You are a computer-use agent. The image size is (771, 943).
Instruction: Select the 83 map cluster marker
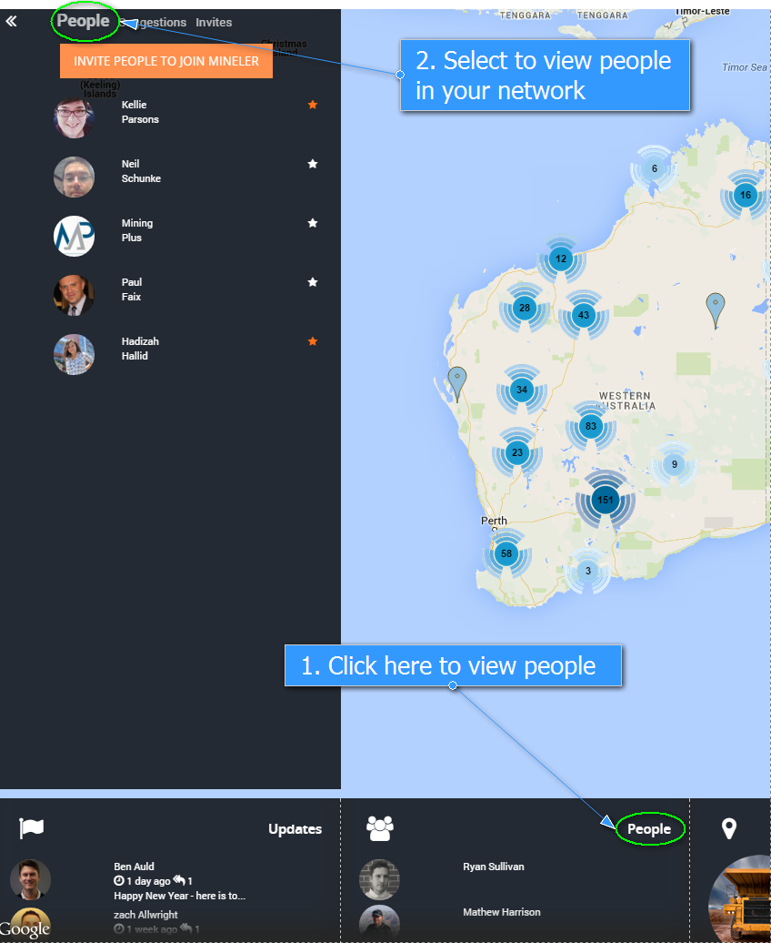click(591, 426)
